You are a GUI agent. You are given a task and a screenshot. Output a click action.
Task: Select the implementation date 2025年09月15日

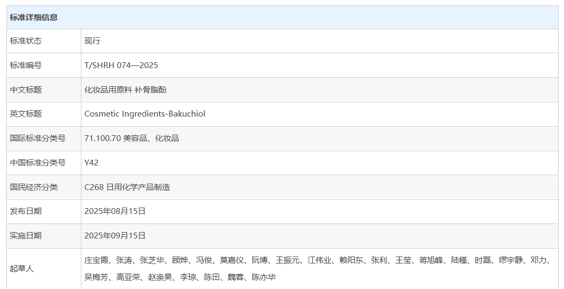115,236
